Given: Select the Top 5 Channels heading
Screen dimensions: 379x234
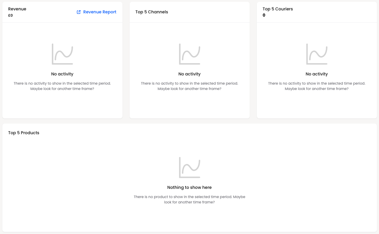Looking at the screenshot, I should (x=152, y=12).
